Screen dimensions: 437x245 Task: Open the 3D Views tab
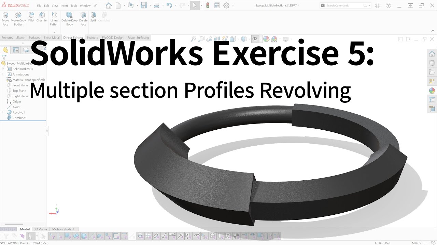pos(41,229)
